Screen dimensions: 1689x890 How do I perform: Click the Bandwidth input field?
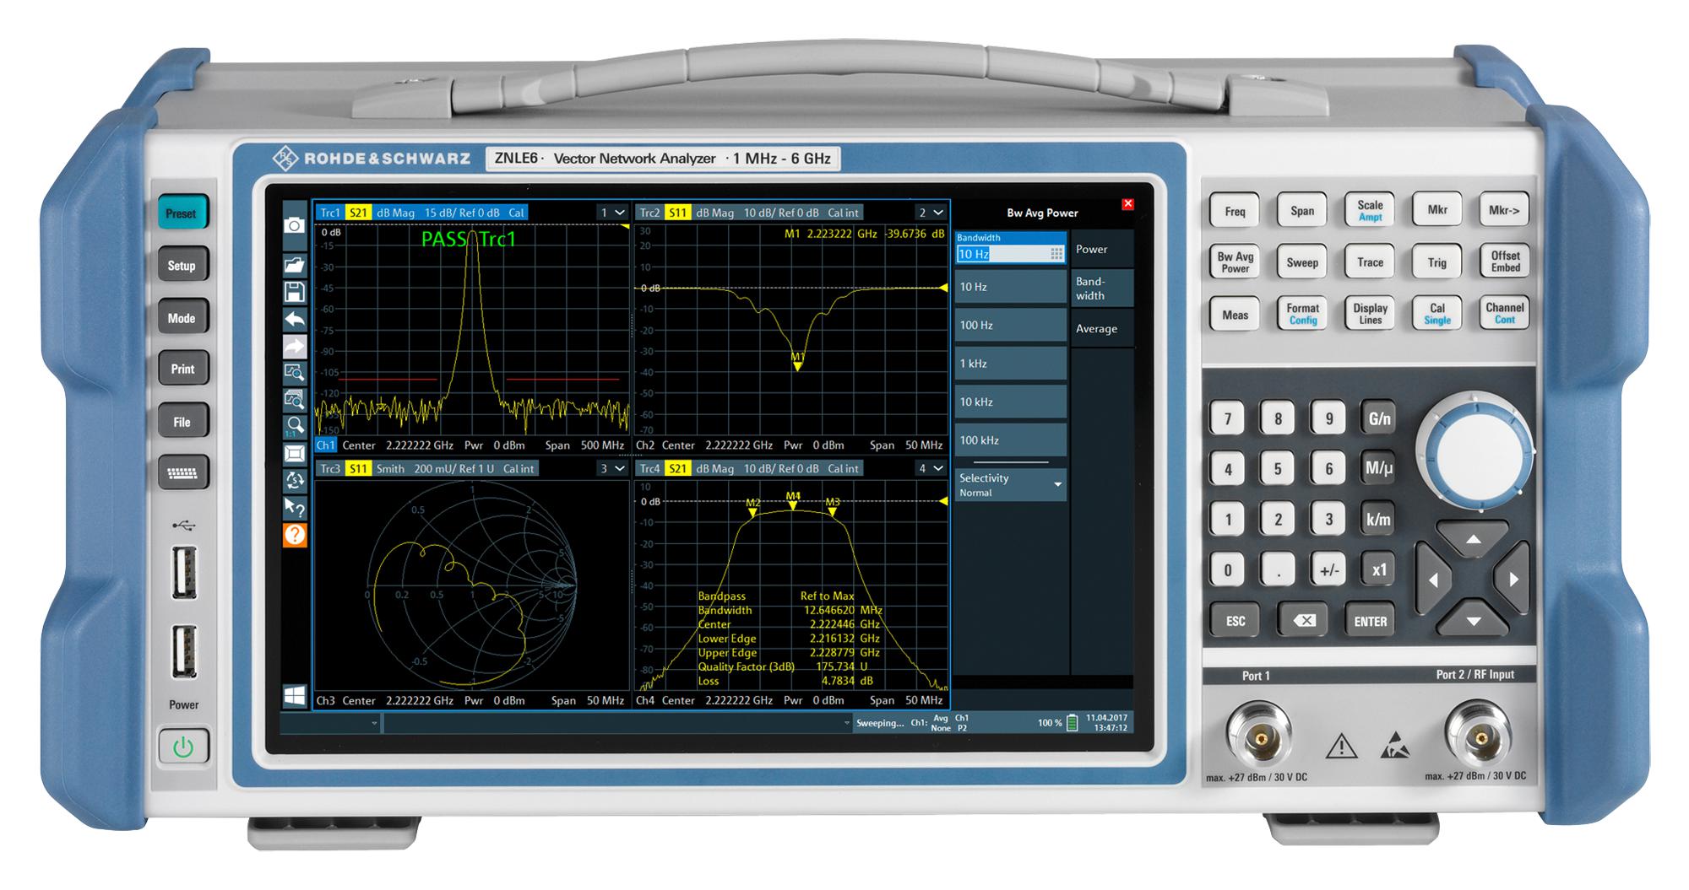(1001, 254)
